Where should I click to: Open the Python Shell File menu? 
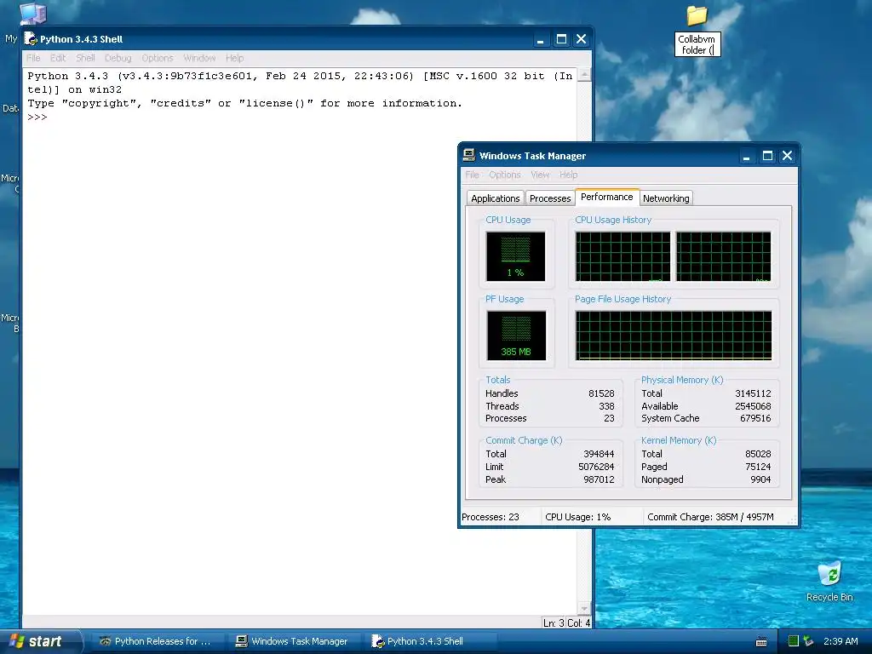click(33, 58)
